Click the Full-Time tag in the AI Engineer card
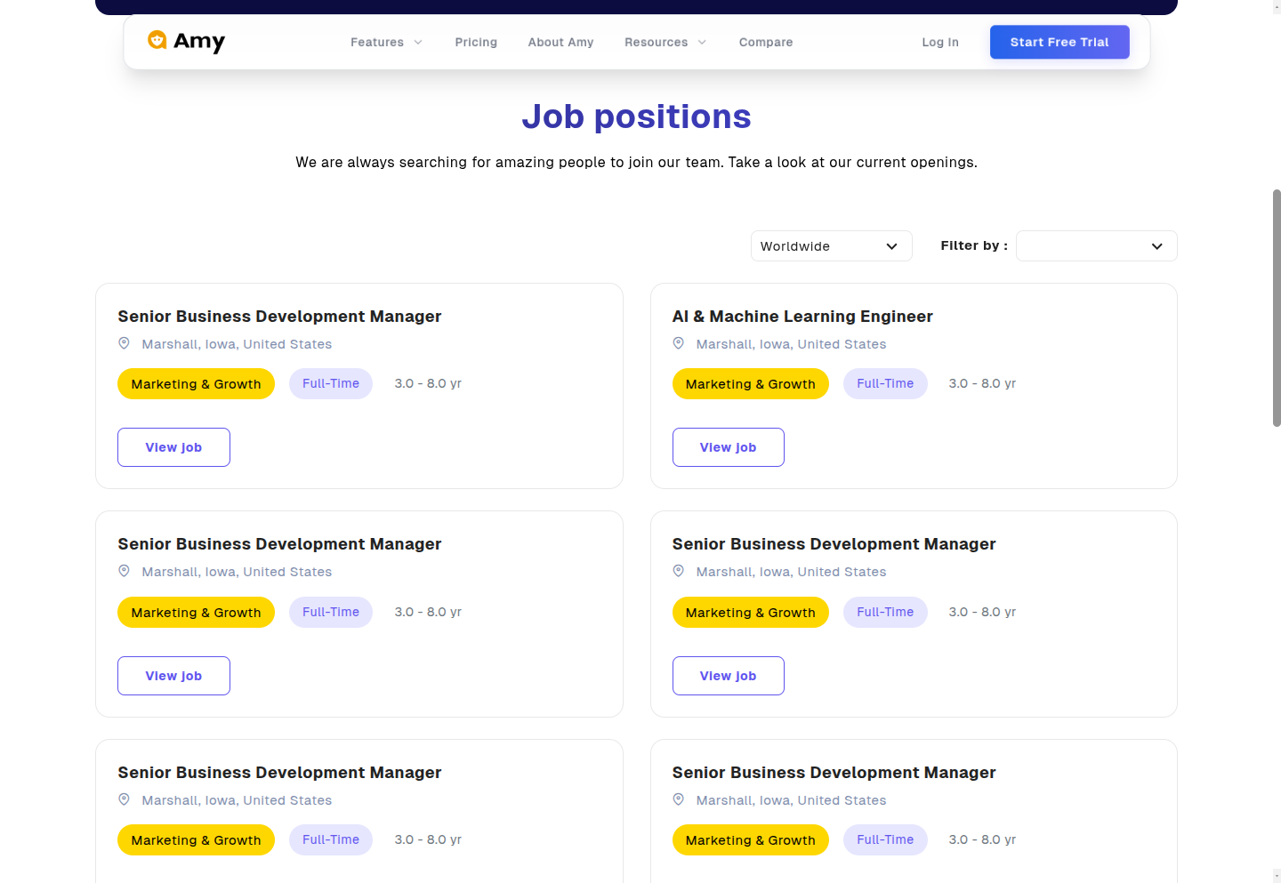The width and height of the screenshot is (1281, 883). point(885,384)
